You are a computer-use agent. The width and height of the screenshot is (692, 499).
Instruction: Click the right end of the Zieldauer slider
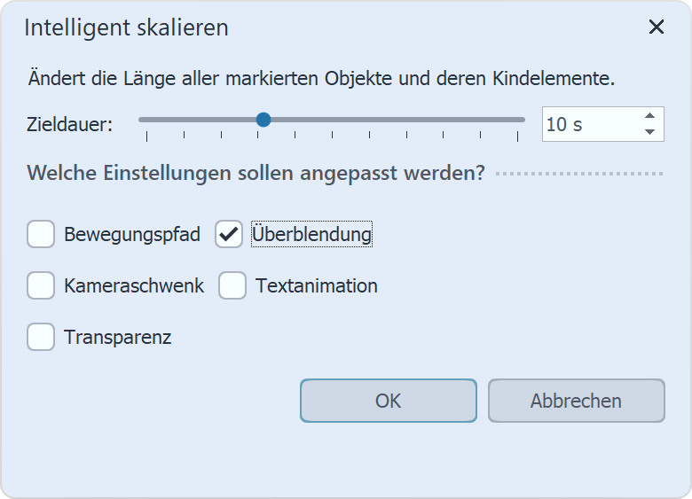(x=523, y=120)
